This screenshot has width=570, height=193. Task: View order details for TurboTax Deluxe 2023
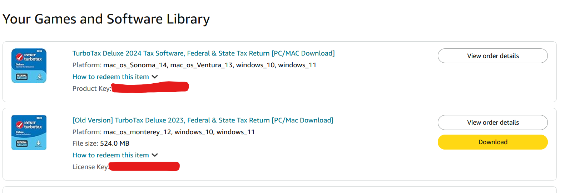coord(492,122)
